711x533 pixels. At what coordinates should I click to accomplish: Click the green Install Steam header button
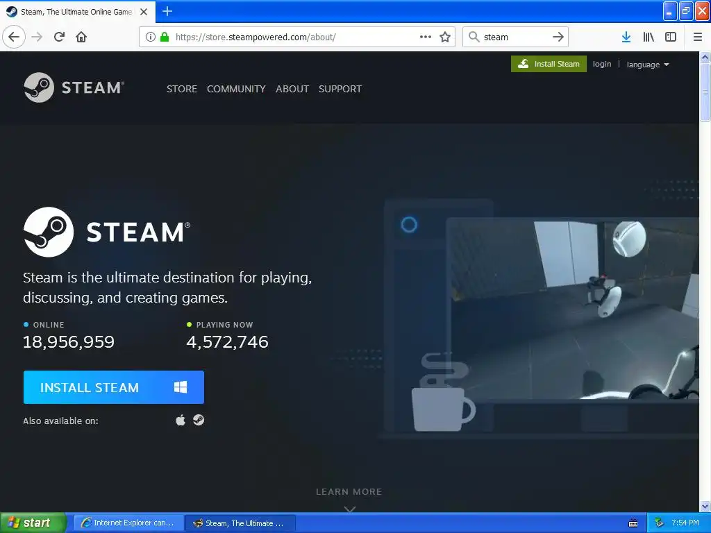pos(549,64)
